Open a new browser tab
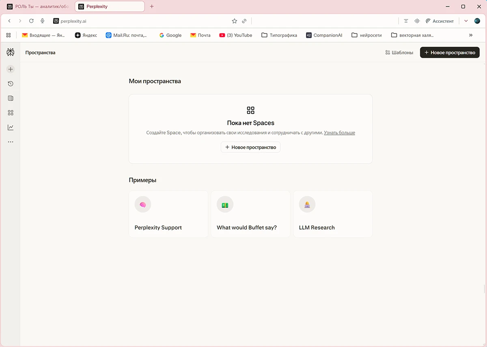Image resolution: width=487 pixels, height=347 pixels. pos(152,7)
